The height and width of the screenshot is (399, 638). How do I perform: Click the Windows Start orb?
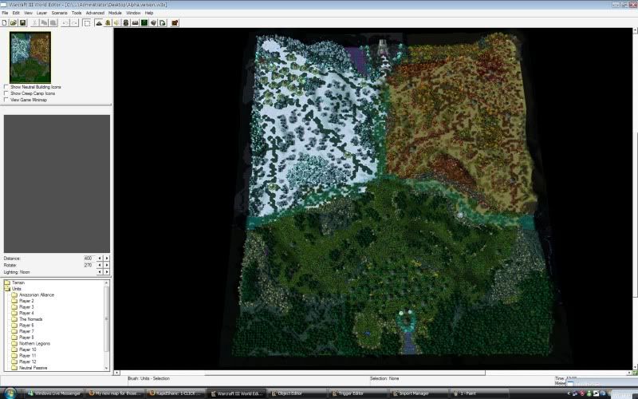click(x=10, y=393)
